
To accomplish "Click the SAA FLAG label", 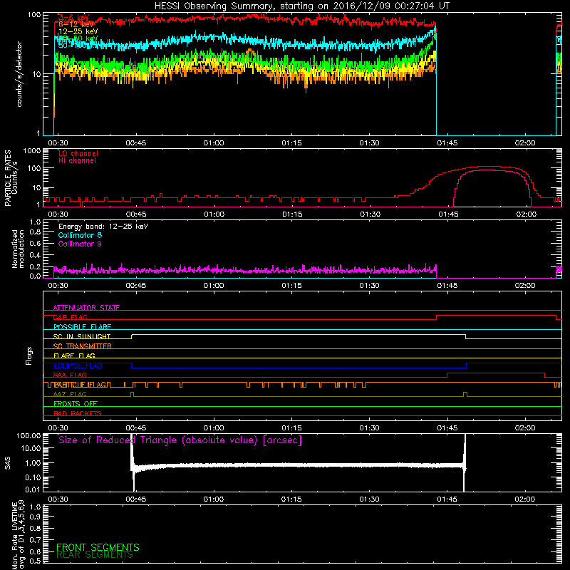I will 70,375.
